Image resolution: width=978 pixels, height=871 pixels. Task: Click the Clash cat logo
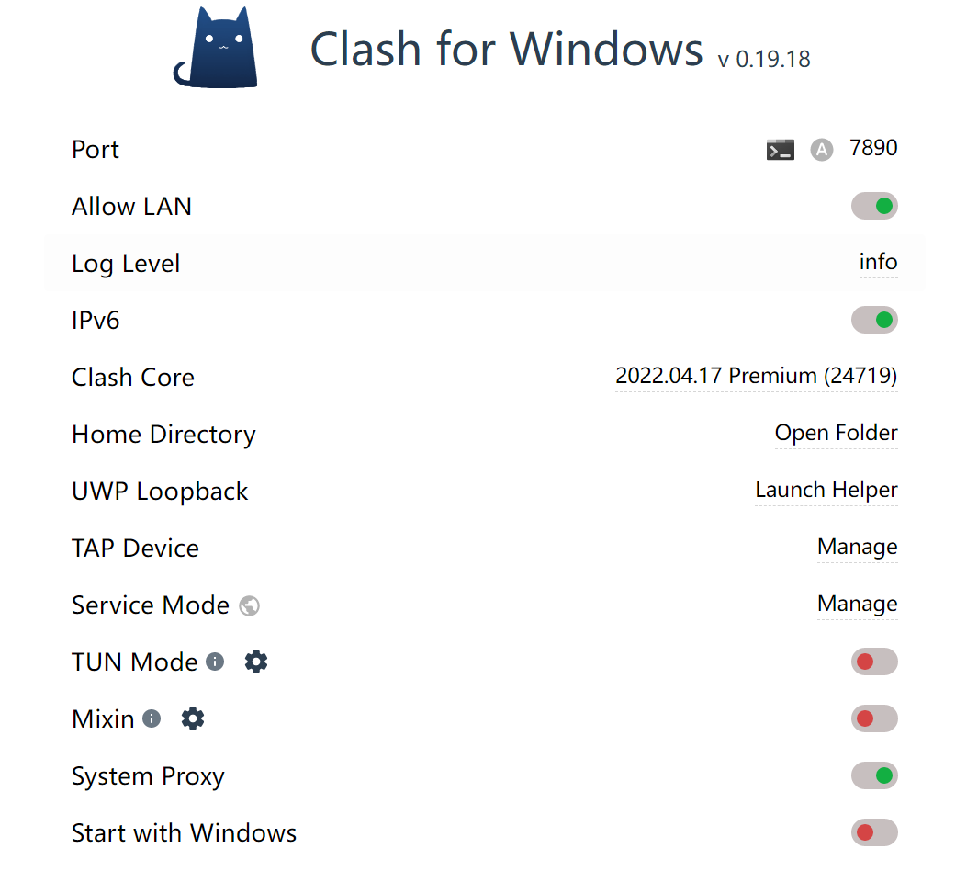pyautogui.click(x=216, y=49)
